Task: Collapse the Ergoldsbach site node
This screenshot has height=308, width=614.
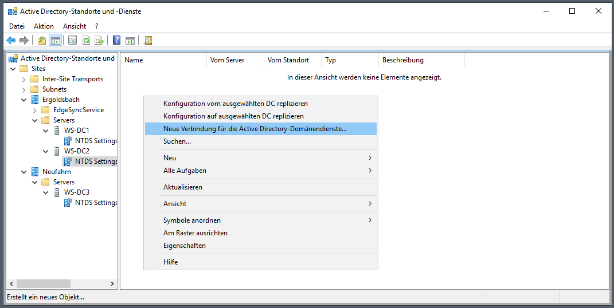Action: pyautogui.click(x=24, y=100)
